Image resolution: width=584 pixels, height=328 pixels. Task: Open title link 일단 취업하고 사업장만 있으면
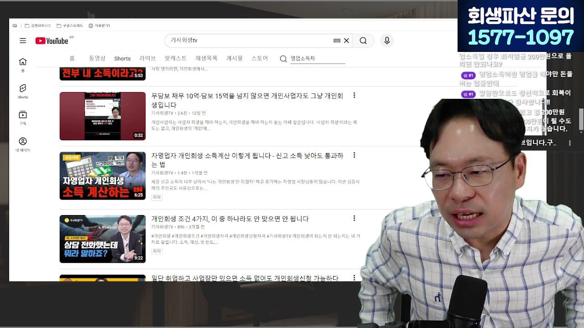(x=245, y=277)
